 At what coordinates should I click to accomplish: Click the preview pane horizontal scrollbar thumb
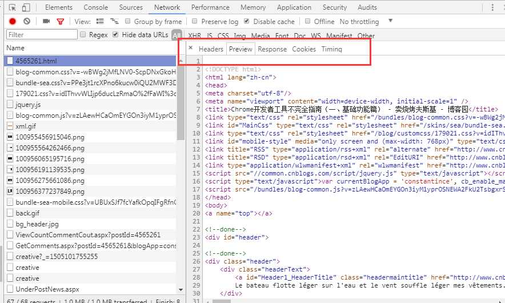(x=222, y=301)
